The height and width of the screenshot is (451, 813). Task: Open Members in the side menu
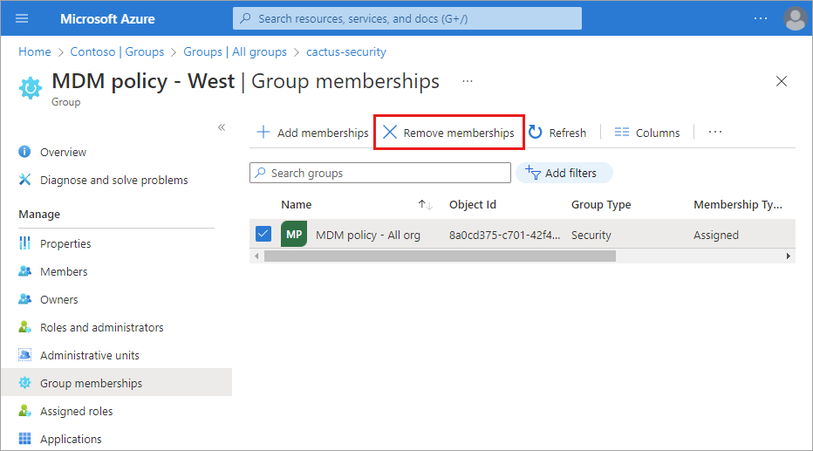click(x=64, y=271)
